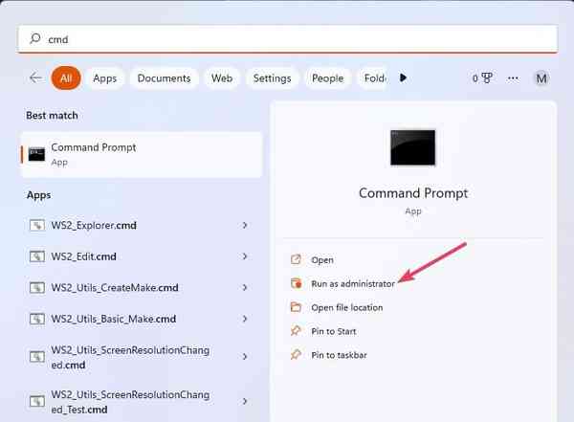The height and width of the screenshot is (422, 574).
Task: Click the WS2_Explorer.cmd file icon
Action: pos(37,226)
